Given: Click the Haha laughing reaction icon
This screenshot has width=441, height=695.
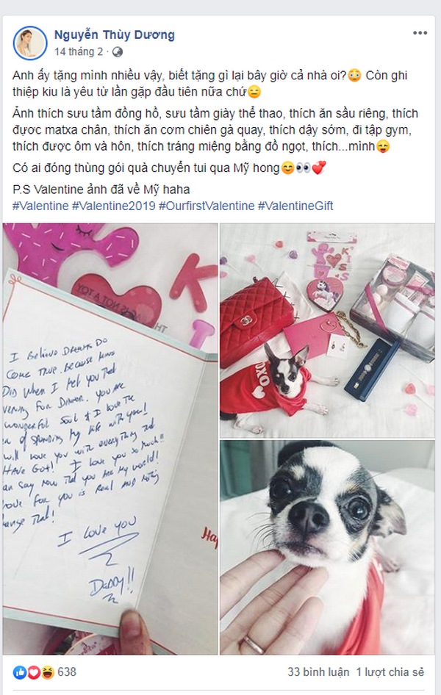Looking at the screenshot, I should 48,672.
